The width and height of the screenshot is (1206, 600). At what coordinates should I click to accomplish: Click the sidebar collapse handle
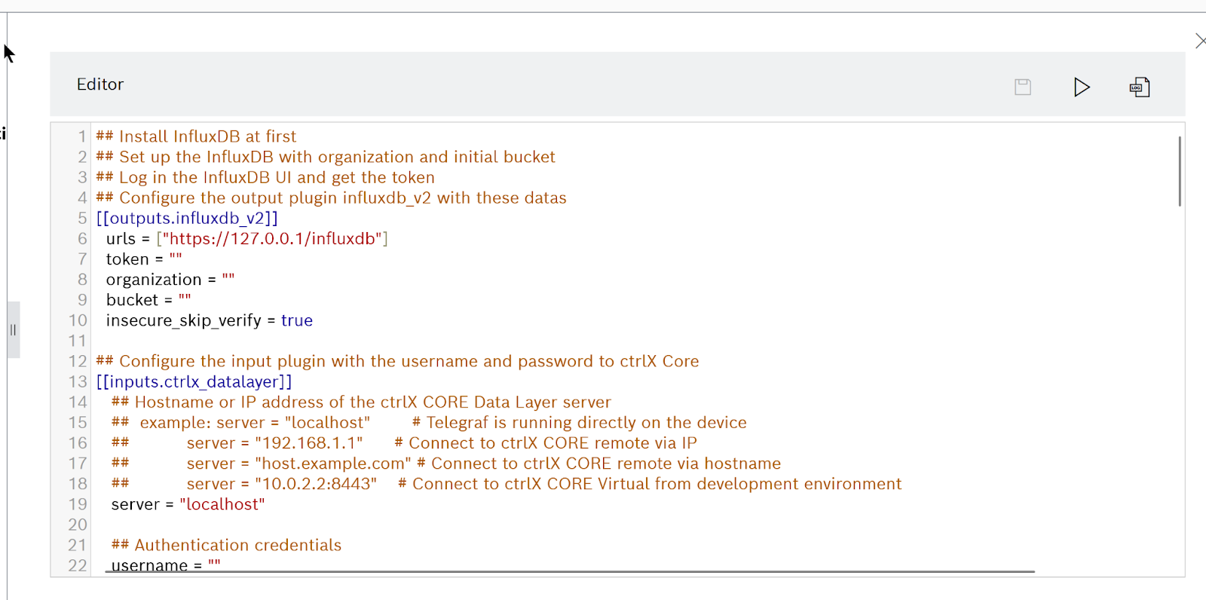pos(13,329)
